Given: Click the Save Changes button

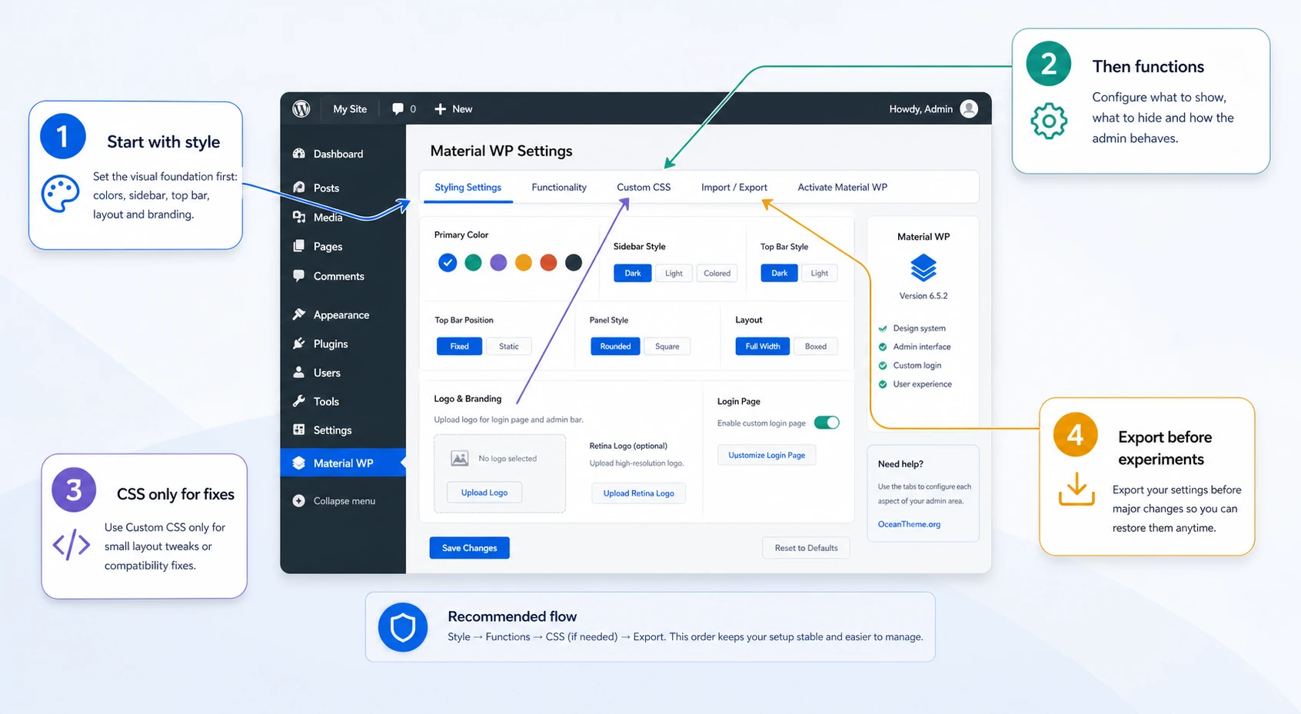Looking at the screenshot, I should click(x=470, y=548).
